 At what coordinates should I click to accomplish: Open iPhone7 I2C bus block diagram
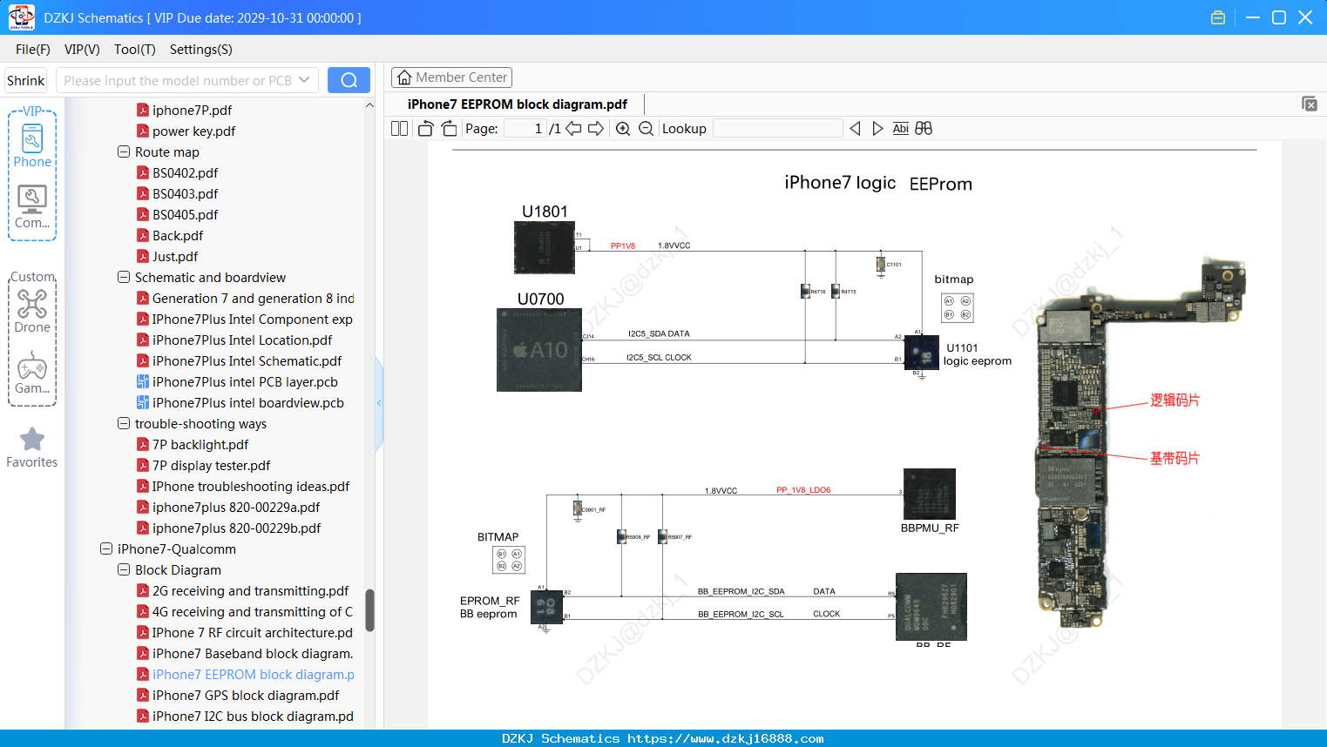click(x=253, y=716)
